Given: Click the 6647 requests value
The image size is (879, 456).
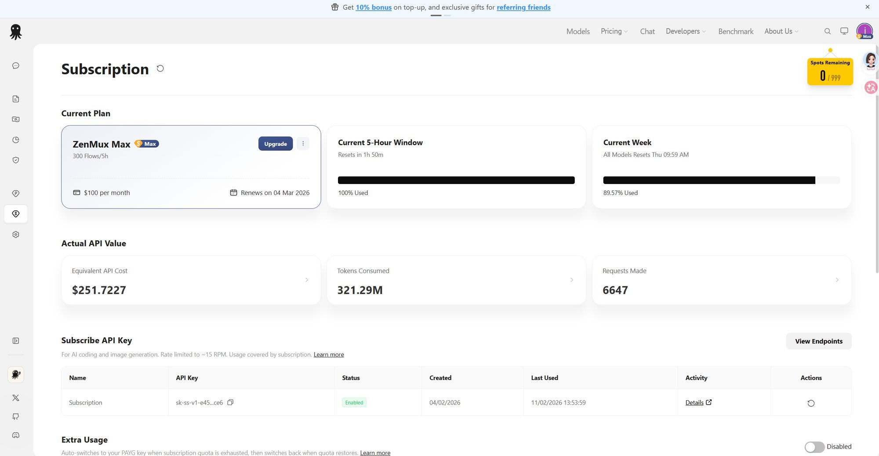Looking at the screenshot, I should [615, 290].
